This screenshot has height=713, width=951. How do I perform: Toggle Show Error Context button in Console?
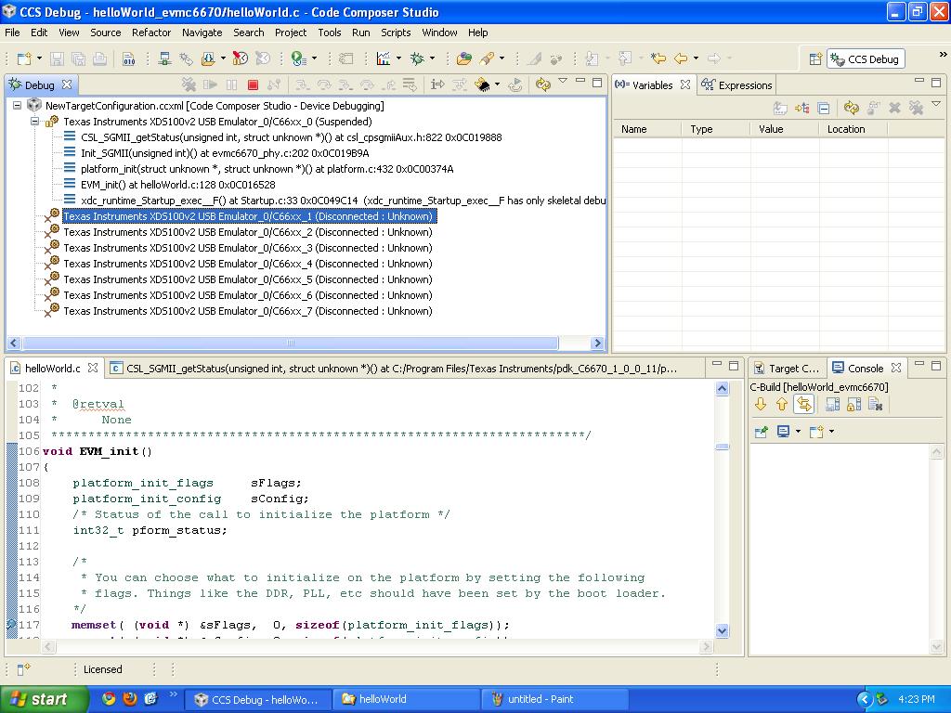[x=804, y=405]
